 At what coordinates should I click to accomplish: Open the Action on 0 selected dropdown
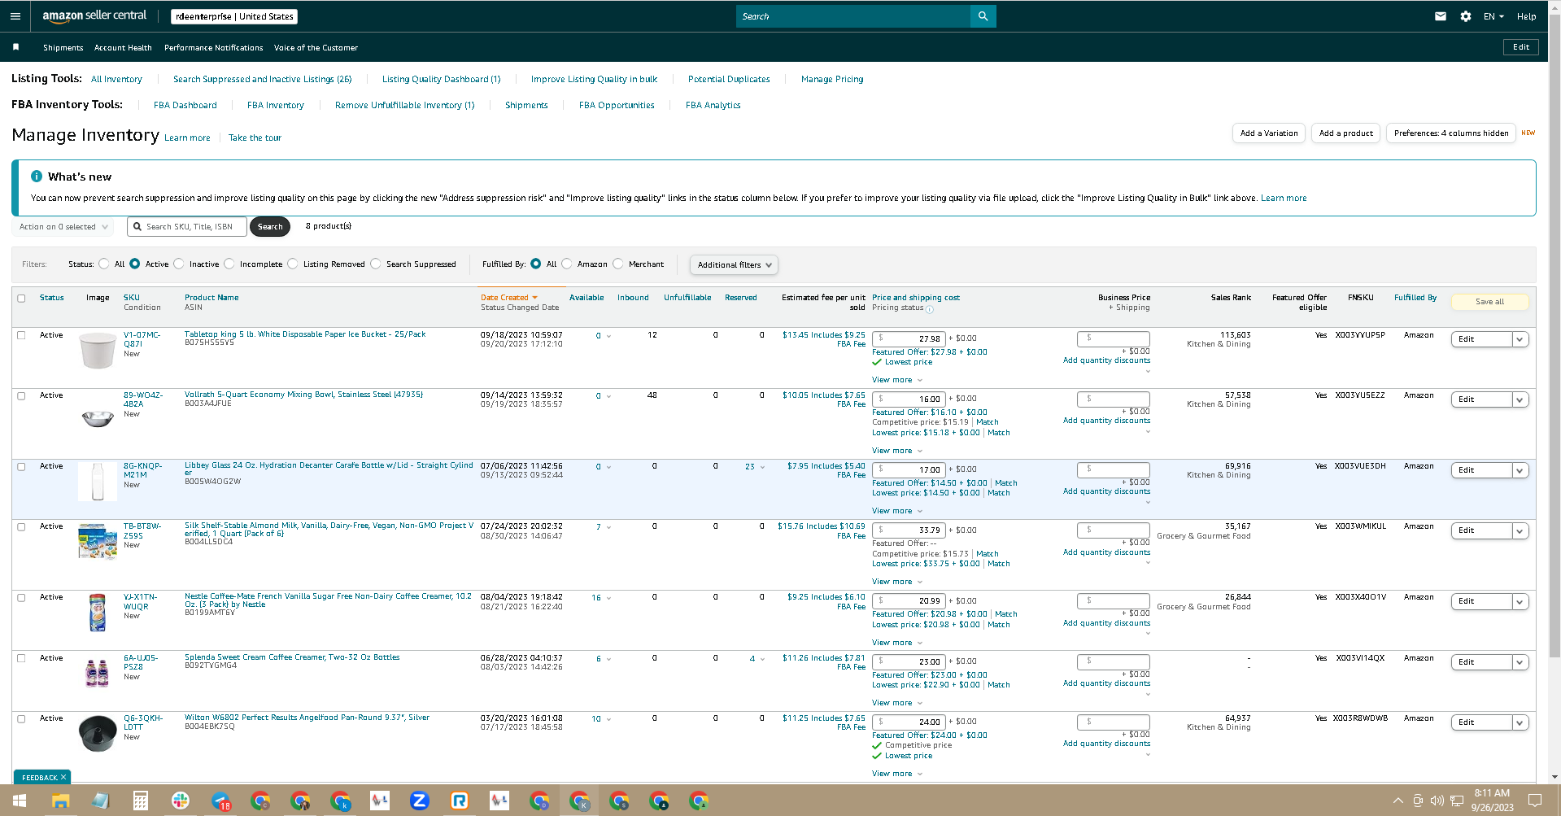pos(63,227)
